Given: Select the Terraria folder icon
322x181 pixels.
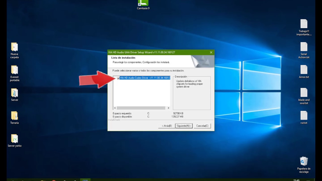Looking at the screenshot, I should [14, 116].
